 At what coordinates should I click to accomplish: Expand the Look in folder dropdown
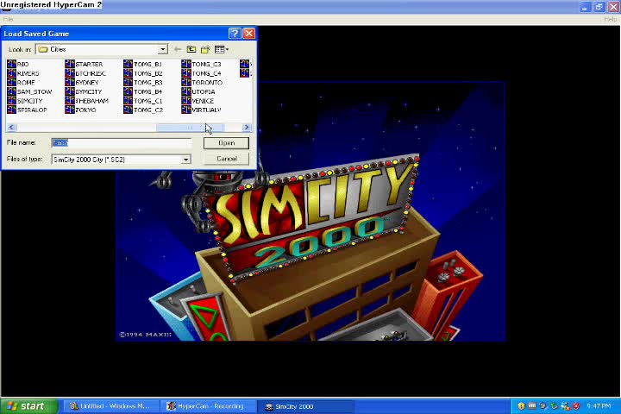click(163, 49)
